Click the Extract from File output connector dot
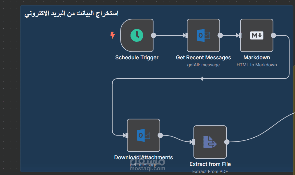The height and width of the screenshot is (175, 295). click(x=227, y=142)
